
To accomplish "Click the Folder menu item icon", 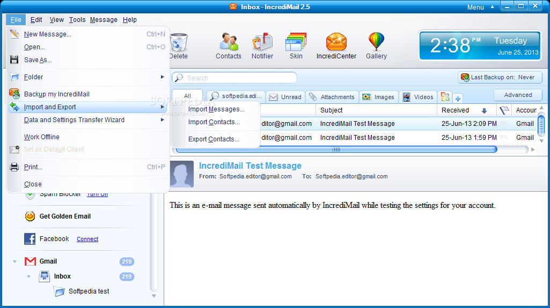I will [14, 77].
